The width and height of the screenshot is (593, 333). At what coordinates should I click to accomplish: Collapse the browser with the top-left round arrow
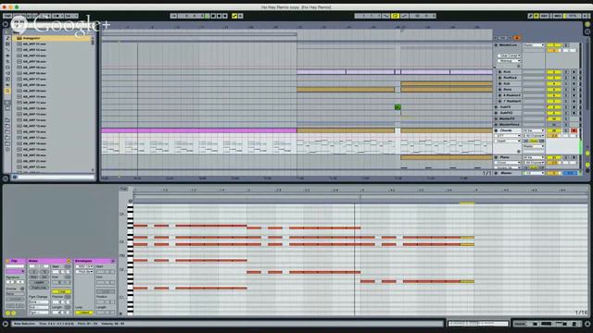pos(6,24)
